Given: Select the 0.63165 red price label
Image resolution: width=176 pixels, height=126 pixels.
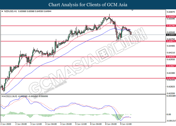Looking at the screenshot, I should coord(171,78).
